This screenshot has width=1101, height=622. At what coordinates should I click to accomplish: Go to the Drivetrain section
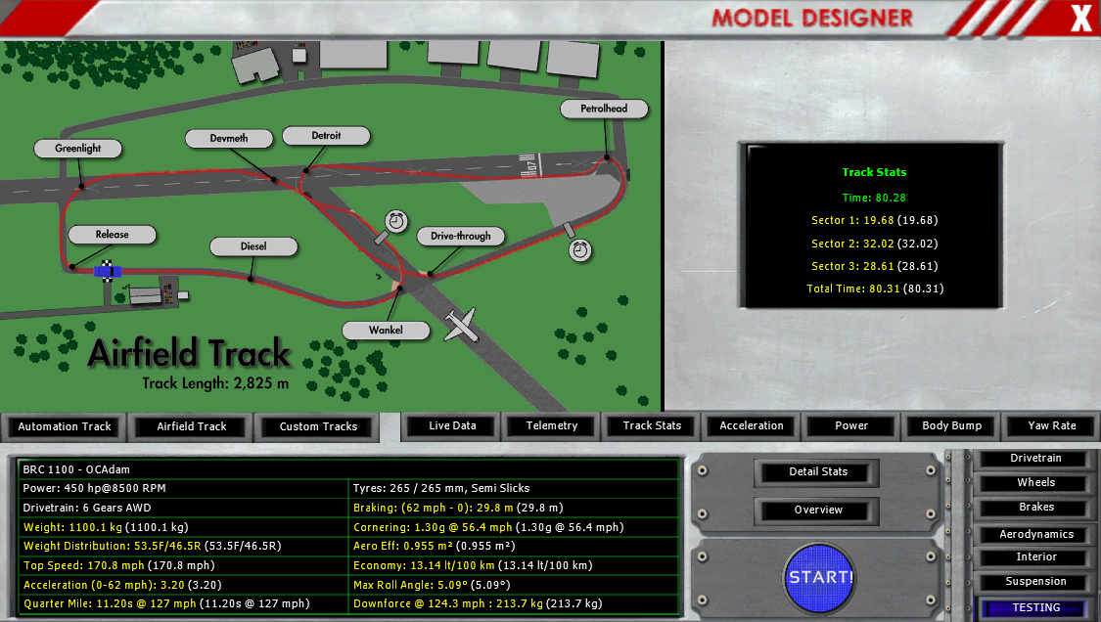click(1035, 459)
